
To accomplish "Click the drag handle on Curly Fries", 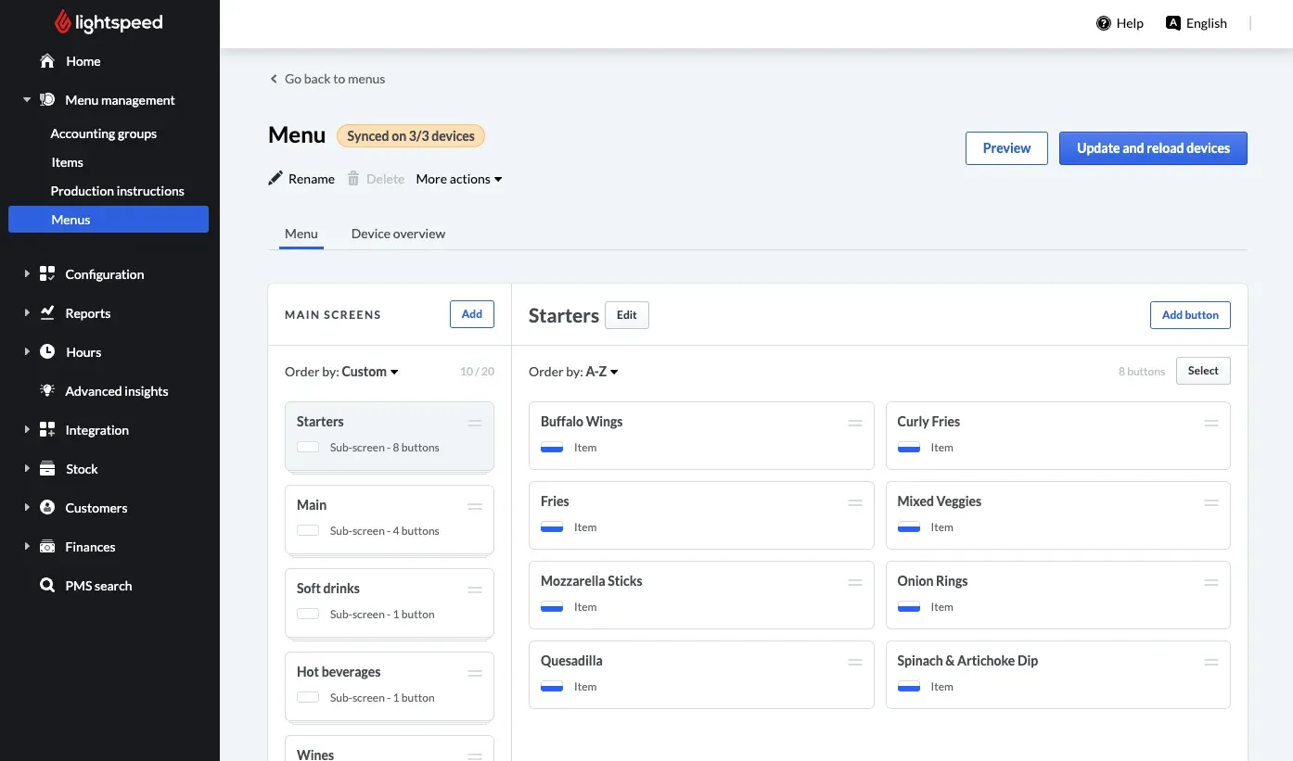I will coord(1211,423).
